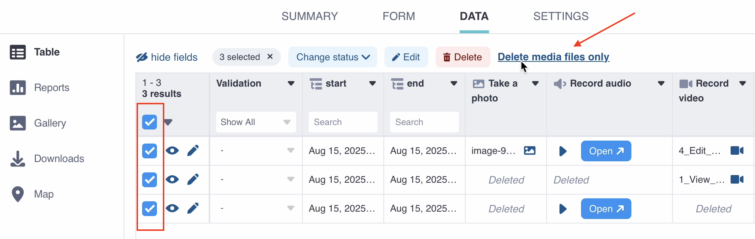This screenshot has height=239, width=755.
Task: Click the image icon next to image-9 file
Action: (530, 151)
